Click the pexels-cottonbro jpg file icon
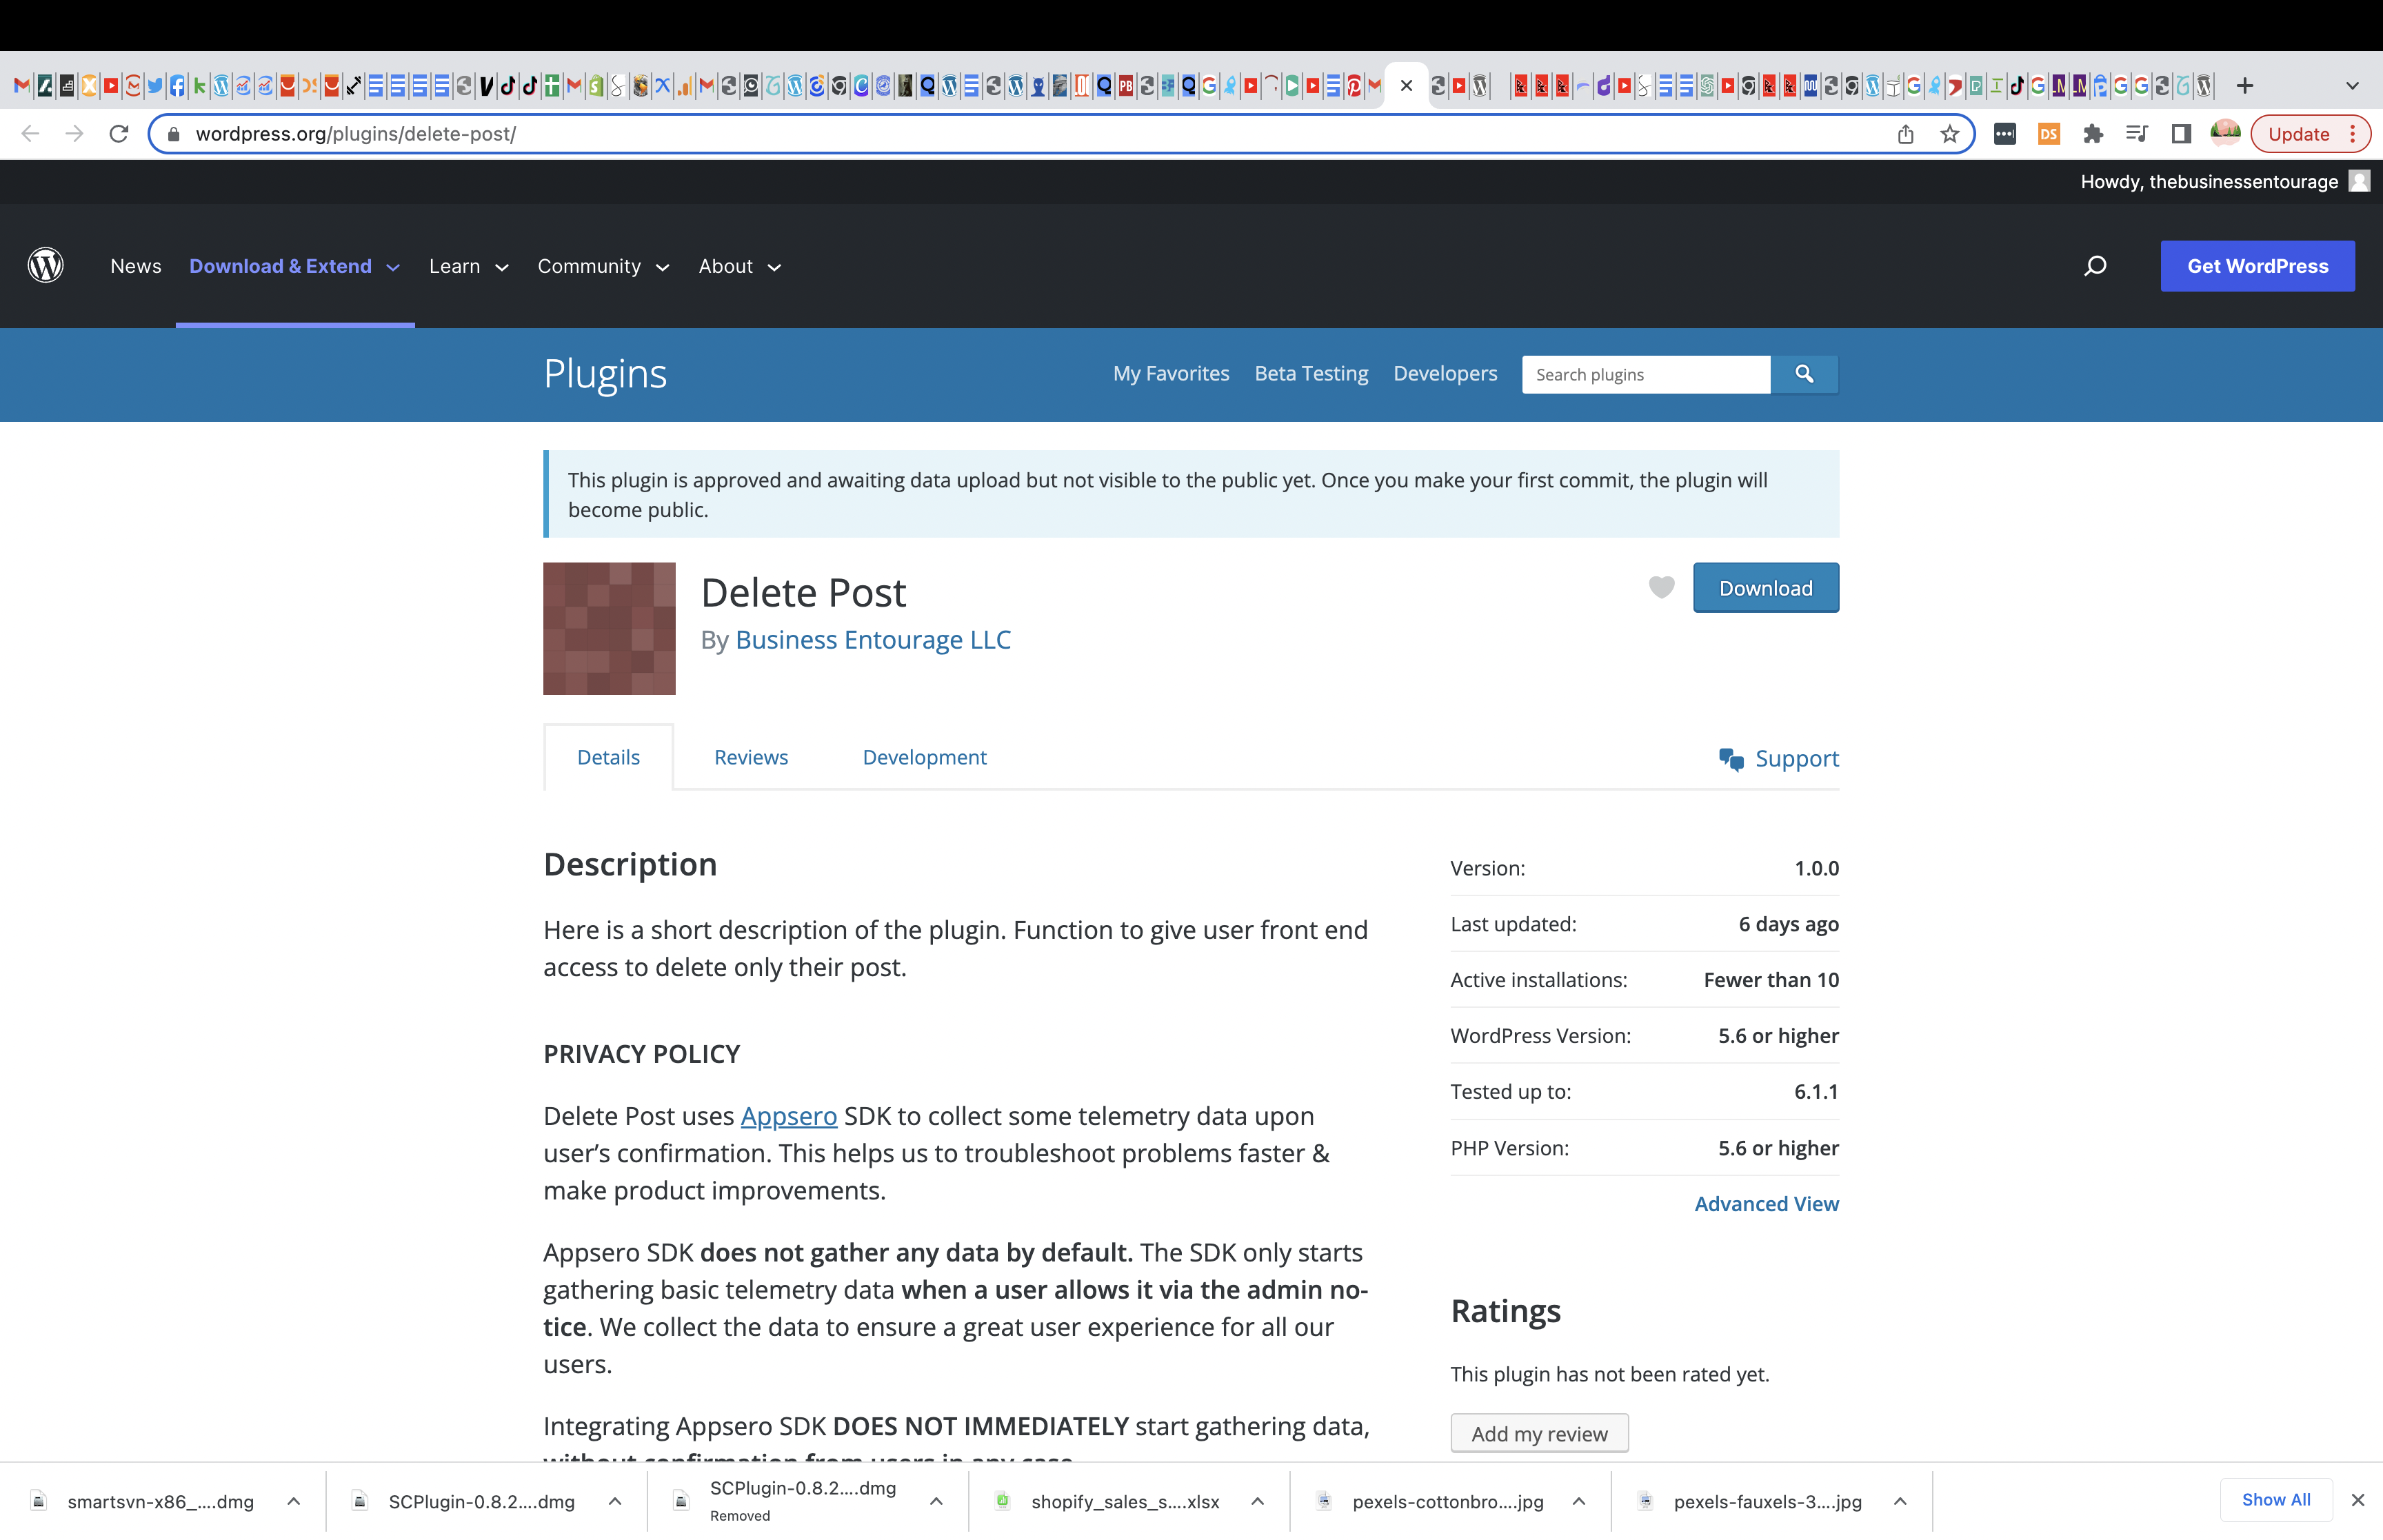The width and height of the screenshot is (2383, 1540). pyautogui.click(x=1324, y=1501)
